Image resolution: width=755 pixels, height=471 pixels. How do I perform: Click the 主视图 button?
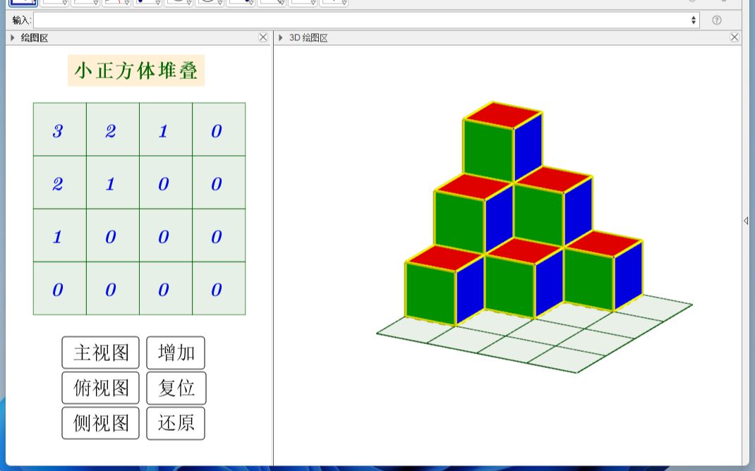[x=101, y=353]
